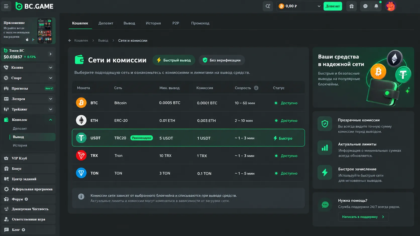The width and height of the screenshot is (420, 236).
Task: Click Написать в поддержку button
Action: pyautogui.click(x=363, y=217)
